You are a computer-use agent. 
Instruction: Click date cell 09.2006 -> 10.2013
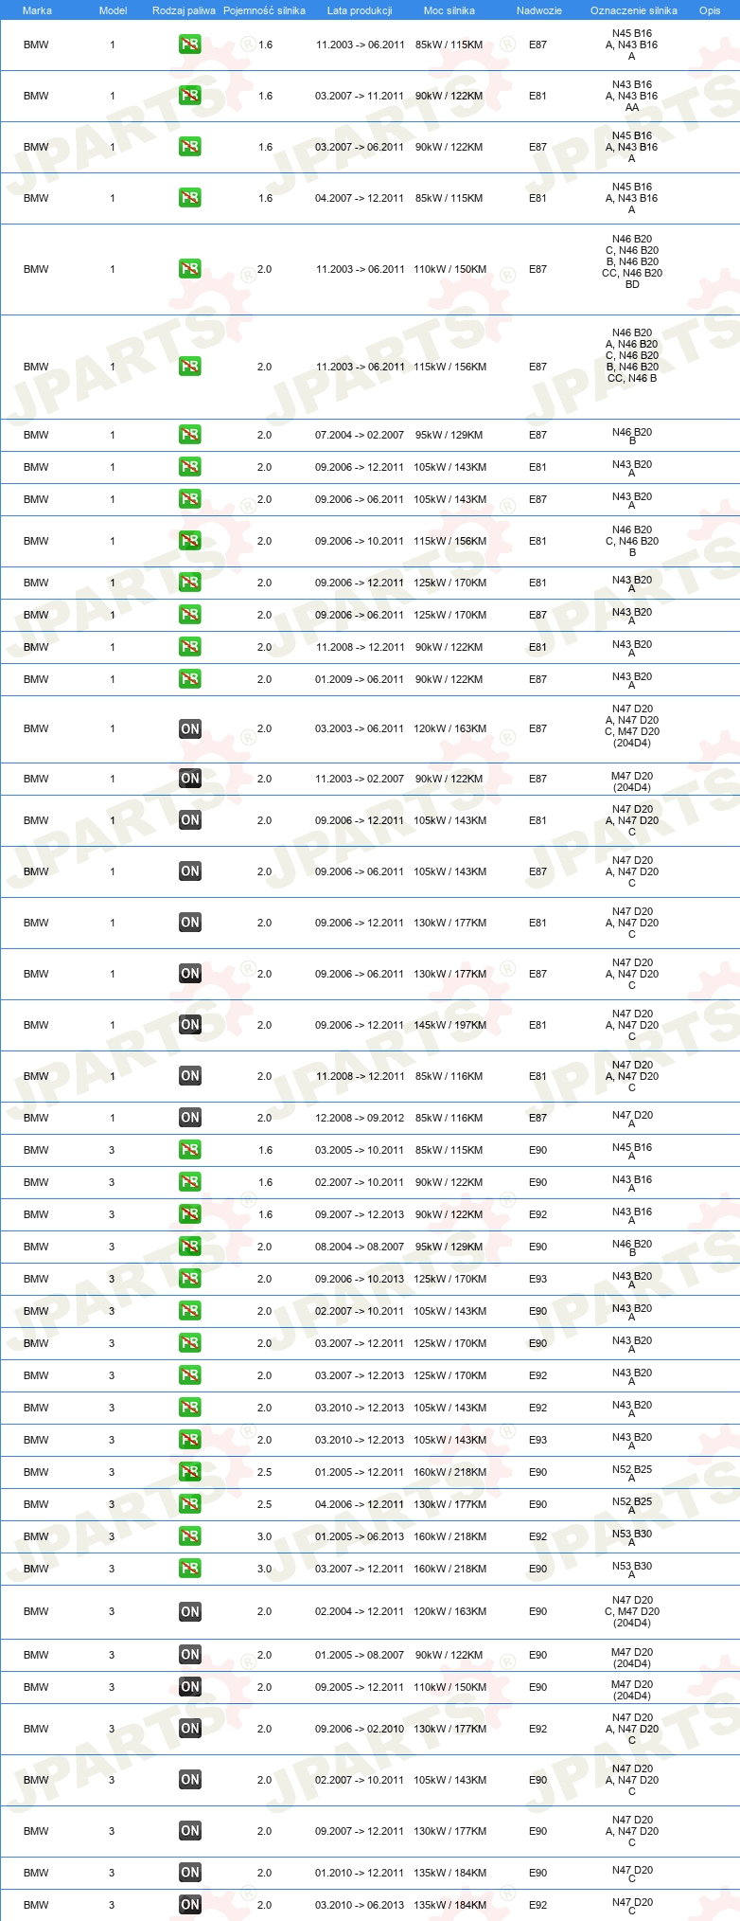pos(360,1279)
